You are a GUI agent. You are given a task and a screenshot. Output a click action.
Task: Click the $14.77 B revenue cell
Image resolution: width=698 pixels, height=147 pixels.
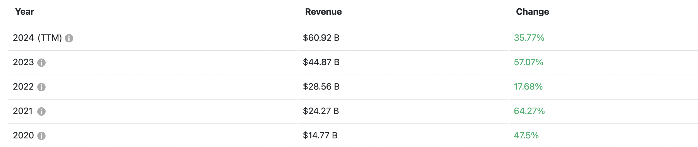(320, 135)
